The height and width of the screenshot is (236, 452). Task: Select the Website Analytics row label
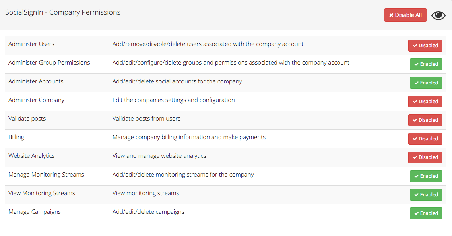pyautogui.click(x=31, y=156)
